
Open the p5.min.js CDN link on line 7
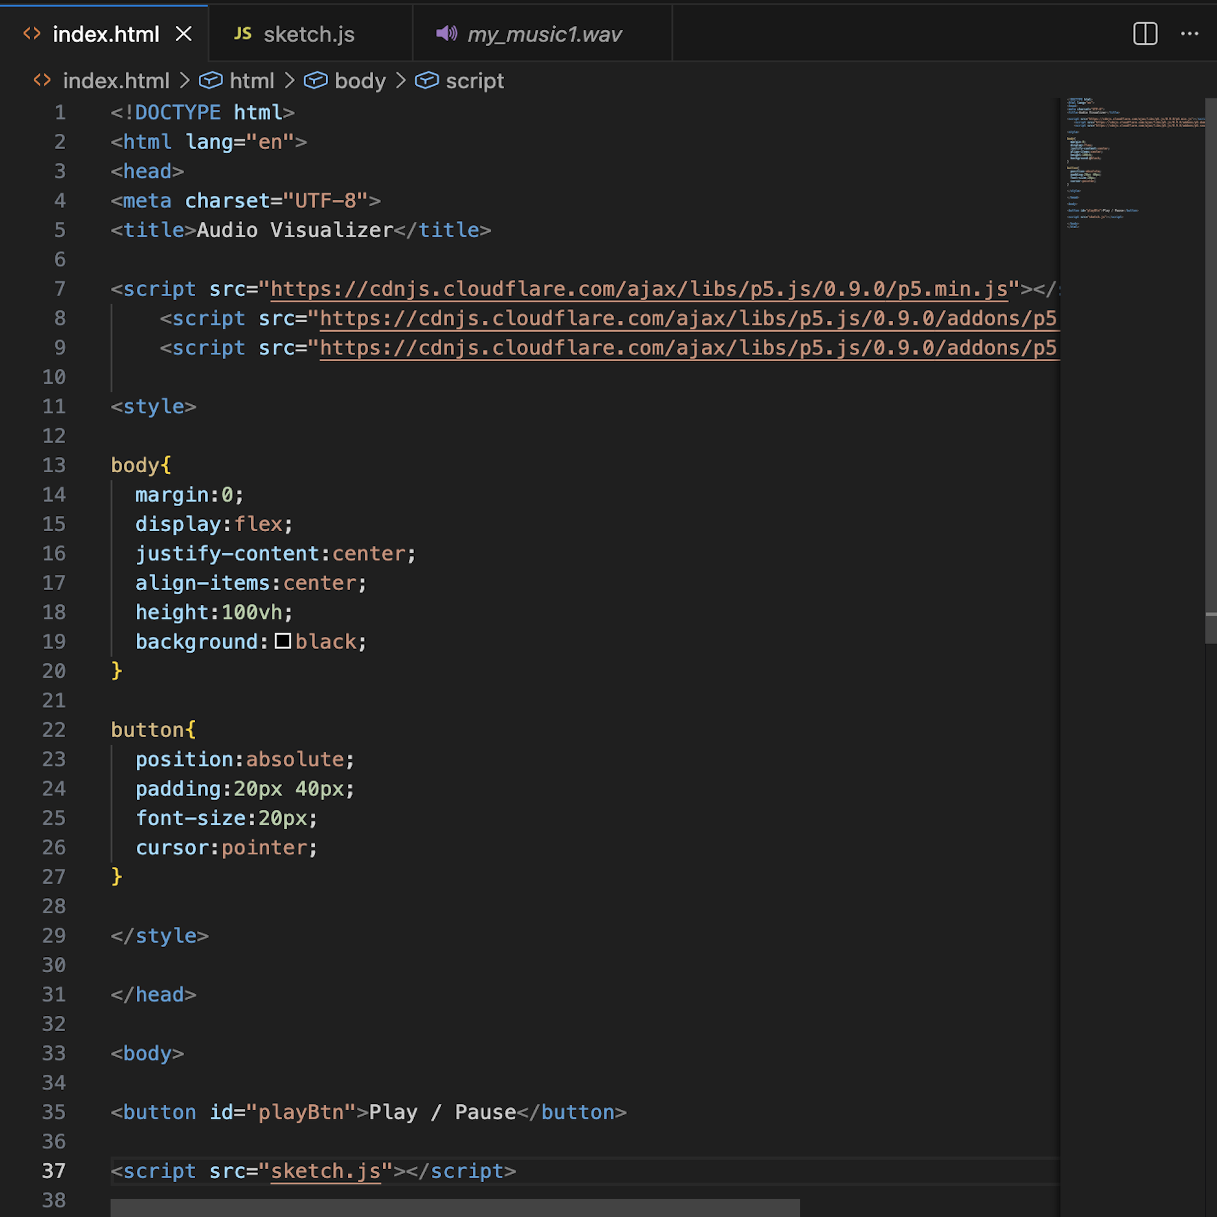coord(639,289)
